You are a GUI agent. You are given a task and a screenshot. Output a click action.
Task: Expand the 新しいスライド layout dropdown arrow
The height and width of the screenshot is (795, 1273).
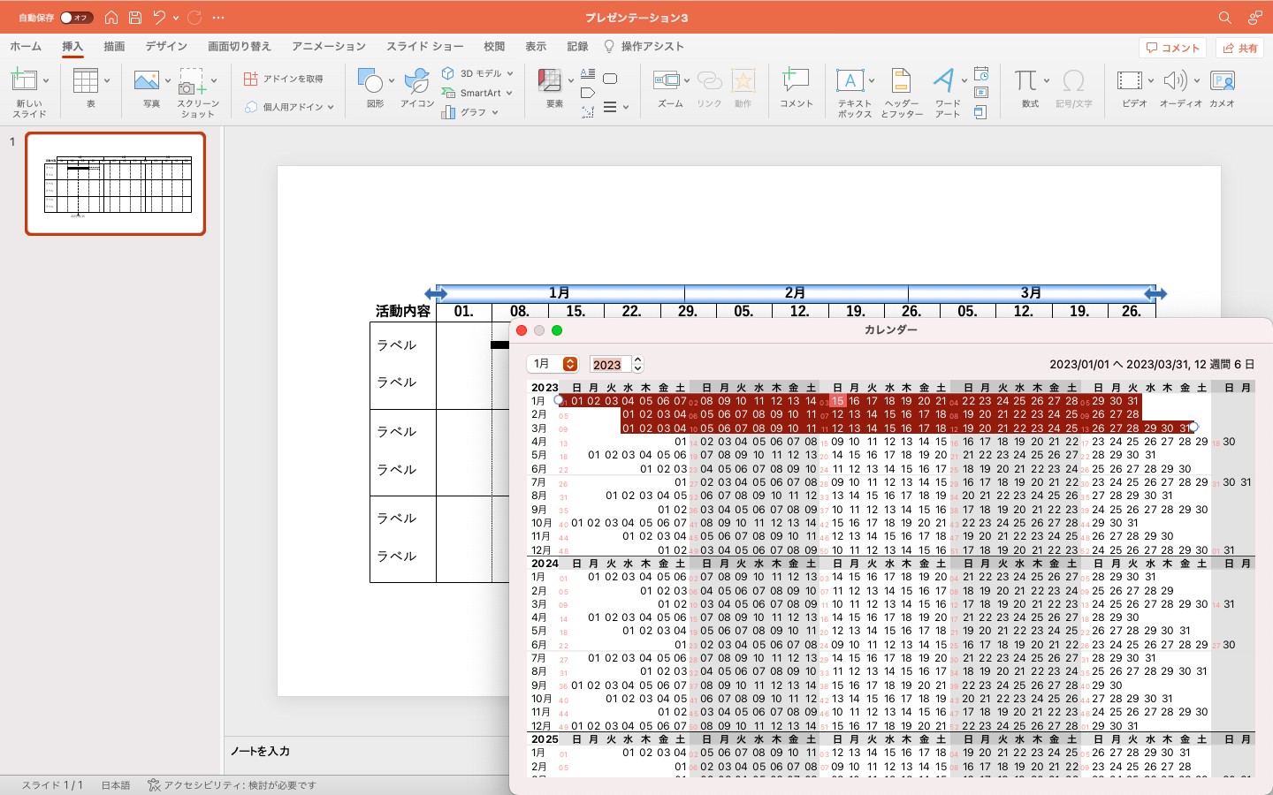tap(46, 80)
